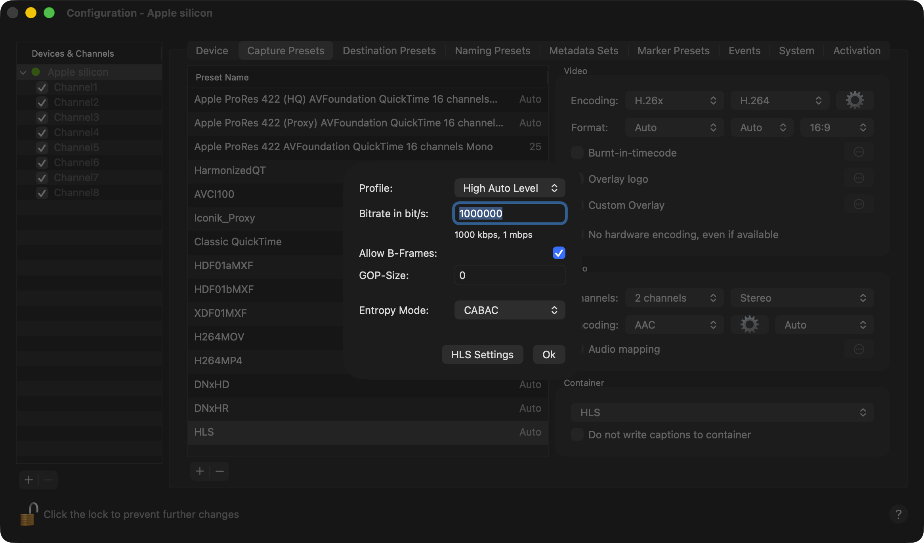Screen dimensions: 924x543
Task: Switch to the Device tab
Action: (212, 50)
